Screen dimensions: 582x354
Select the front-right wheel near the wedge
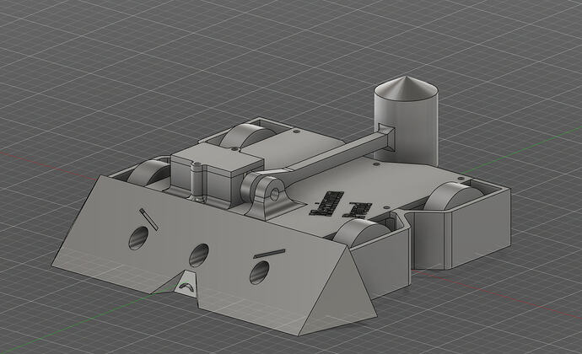[x=363, y=232]
